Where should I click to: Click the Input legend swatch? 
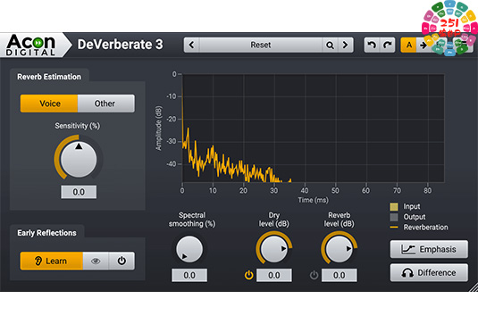coord(394,207)
